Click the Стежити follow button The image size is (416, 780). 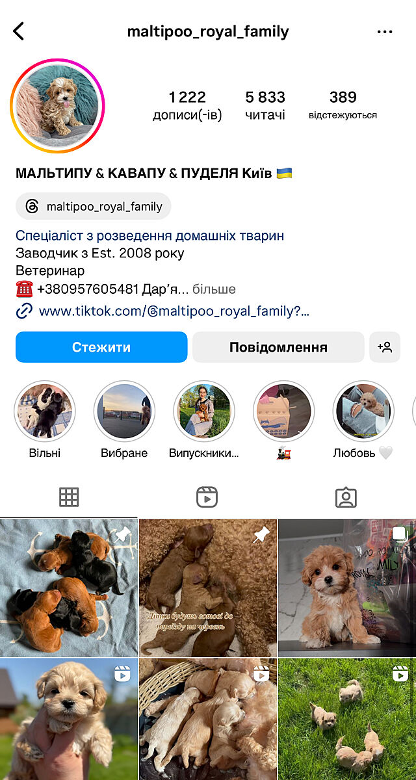pos(101,347)
